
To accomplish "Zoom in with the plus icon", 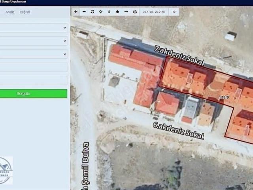I will tap(76, 11).
